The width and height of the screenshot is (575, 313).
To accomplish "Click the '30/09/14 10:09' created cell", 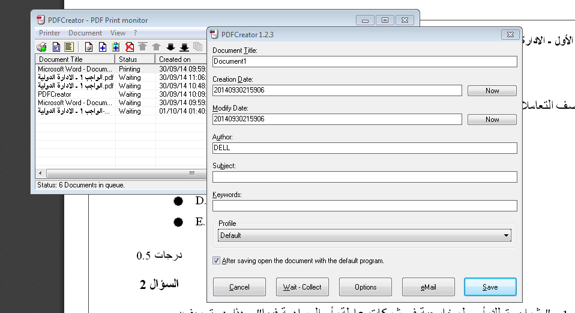I will pos(182,94).
